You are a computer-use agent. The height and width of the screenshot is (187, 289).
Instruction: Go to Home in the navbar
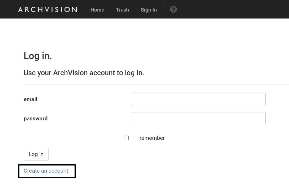pyautogui.click(x=97, y=10)
